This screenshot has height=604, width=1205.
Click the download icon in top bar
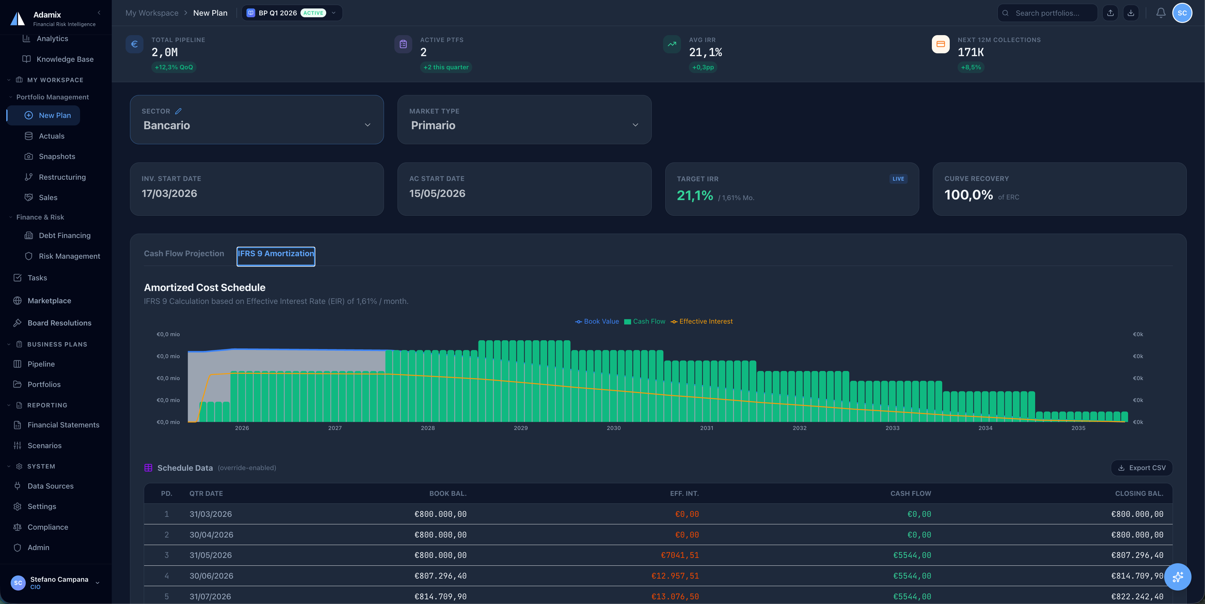pyautogui.click(x=1131, y=13)
